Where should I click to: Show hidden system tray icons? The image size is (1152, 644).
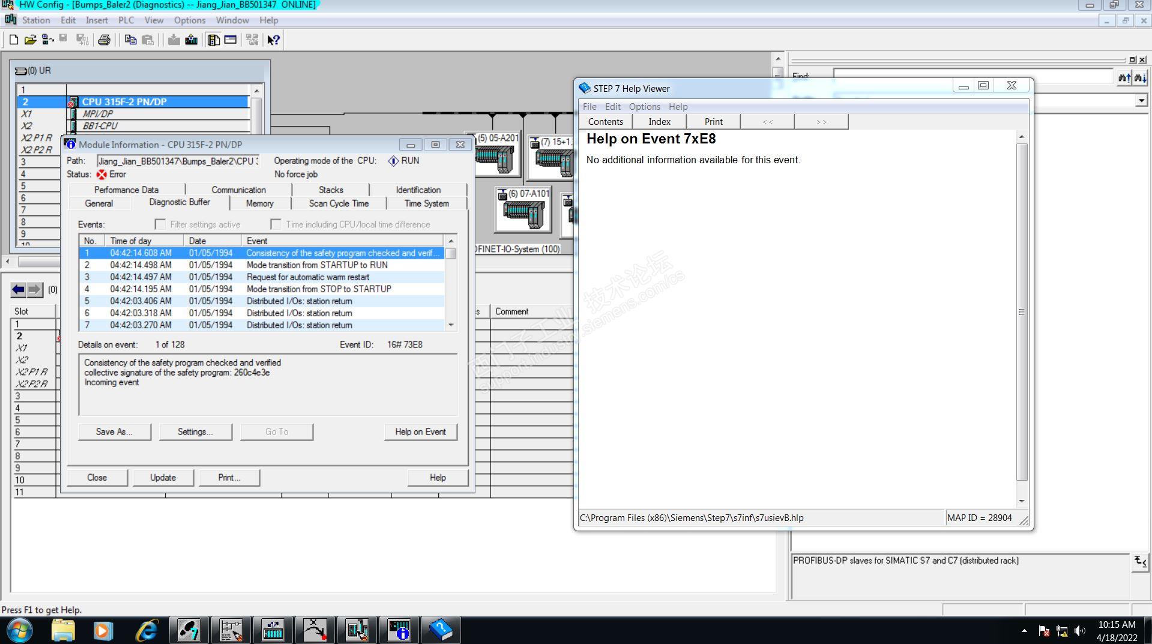tap(1024, 631)
